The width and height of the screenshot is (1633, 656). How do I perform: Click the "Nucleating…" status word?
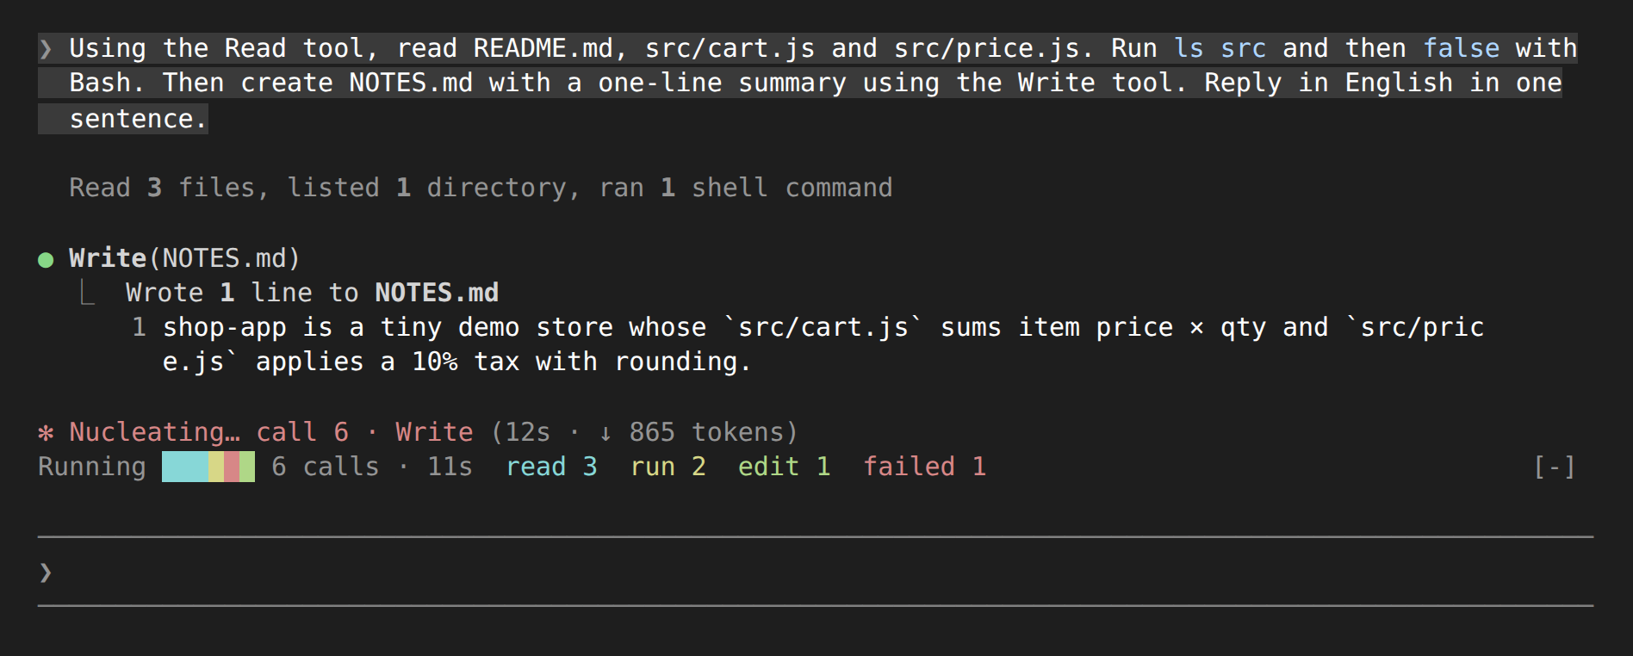[154, 432]
